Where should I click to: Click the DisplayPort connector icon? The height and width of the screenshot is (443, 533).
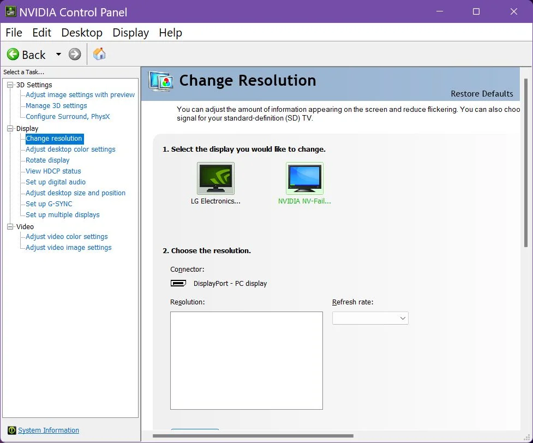[x=178, y=283]
